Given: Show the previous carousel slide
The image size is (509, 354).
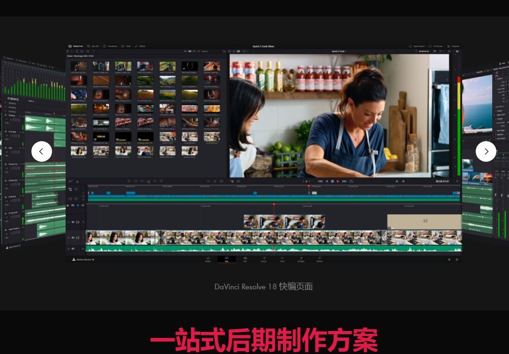Looking at the screenshot, I should [x=42, y=151].
